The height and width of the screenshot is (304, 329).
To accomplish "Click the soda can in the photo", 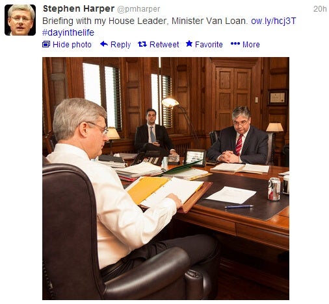I will [x=274, y=189].
